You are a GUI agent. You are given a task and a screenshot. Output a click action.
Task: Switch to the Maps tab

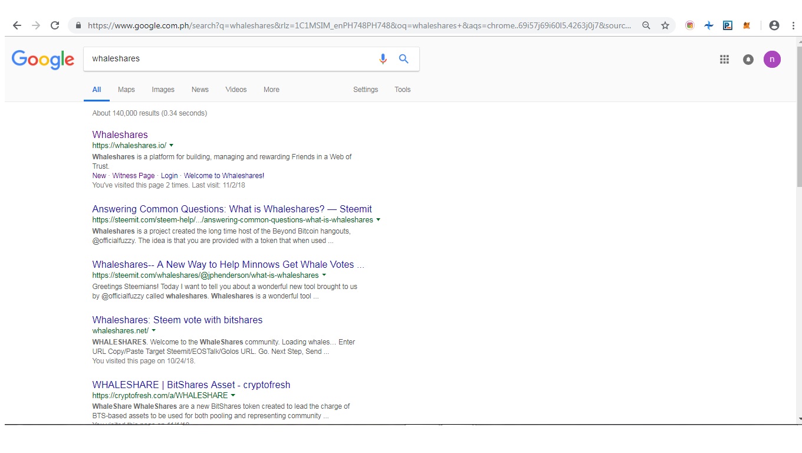[x=126, y=90]
